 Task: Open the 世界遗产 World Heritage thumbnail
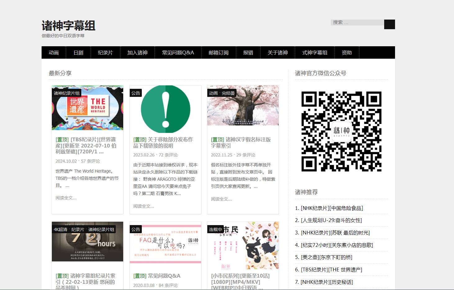tap(88, 108)
